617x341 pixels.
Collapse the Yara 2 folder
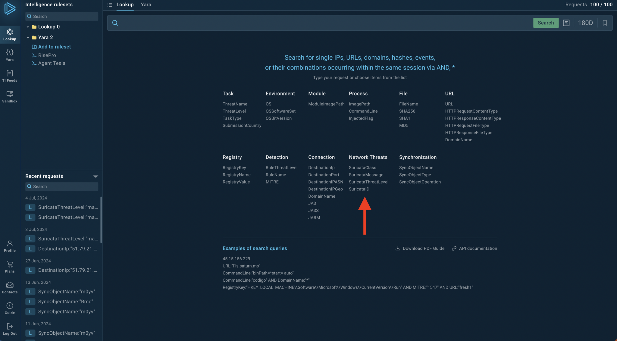click(28, 37)
